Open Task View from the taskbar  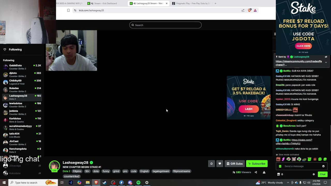point(62,183)
